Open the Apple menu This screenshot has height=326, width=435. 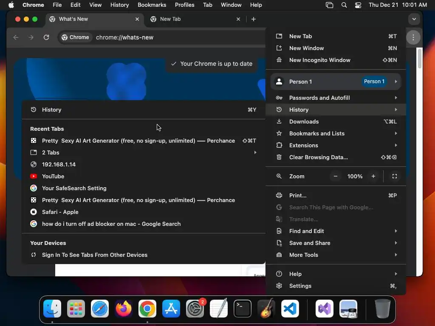point(11,5)
